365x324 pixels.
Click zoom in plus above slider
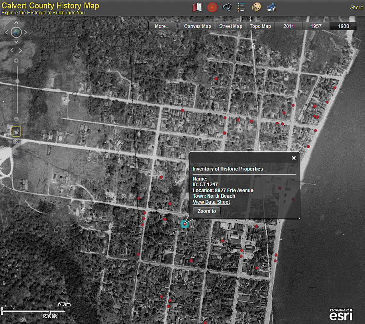click(16, 61)
